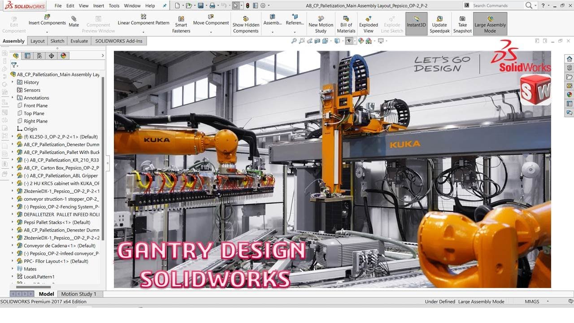Toggle Instant3D mode
This screenshot has height=323, width=574.
point(417,23)
